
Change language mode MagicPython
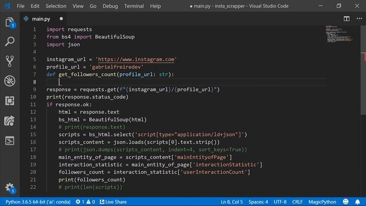click(322, 201)
